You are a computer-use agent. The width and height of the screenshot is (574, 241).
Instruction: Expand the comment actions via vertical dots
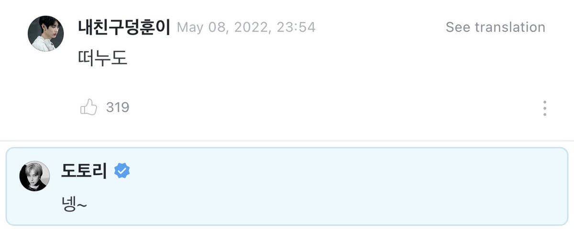pos(545,108)
